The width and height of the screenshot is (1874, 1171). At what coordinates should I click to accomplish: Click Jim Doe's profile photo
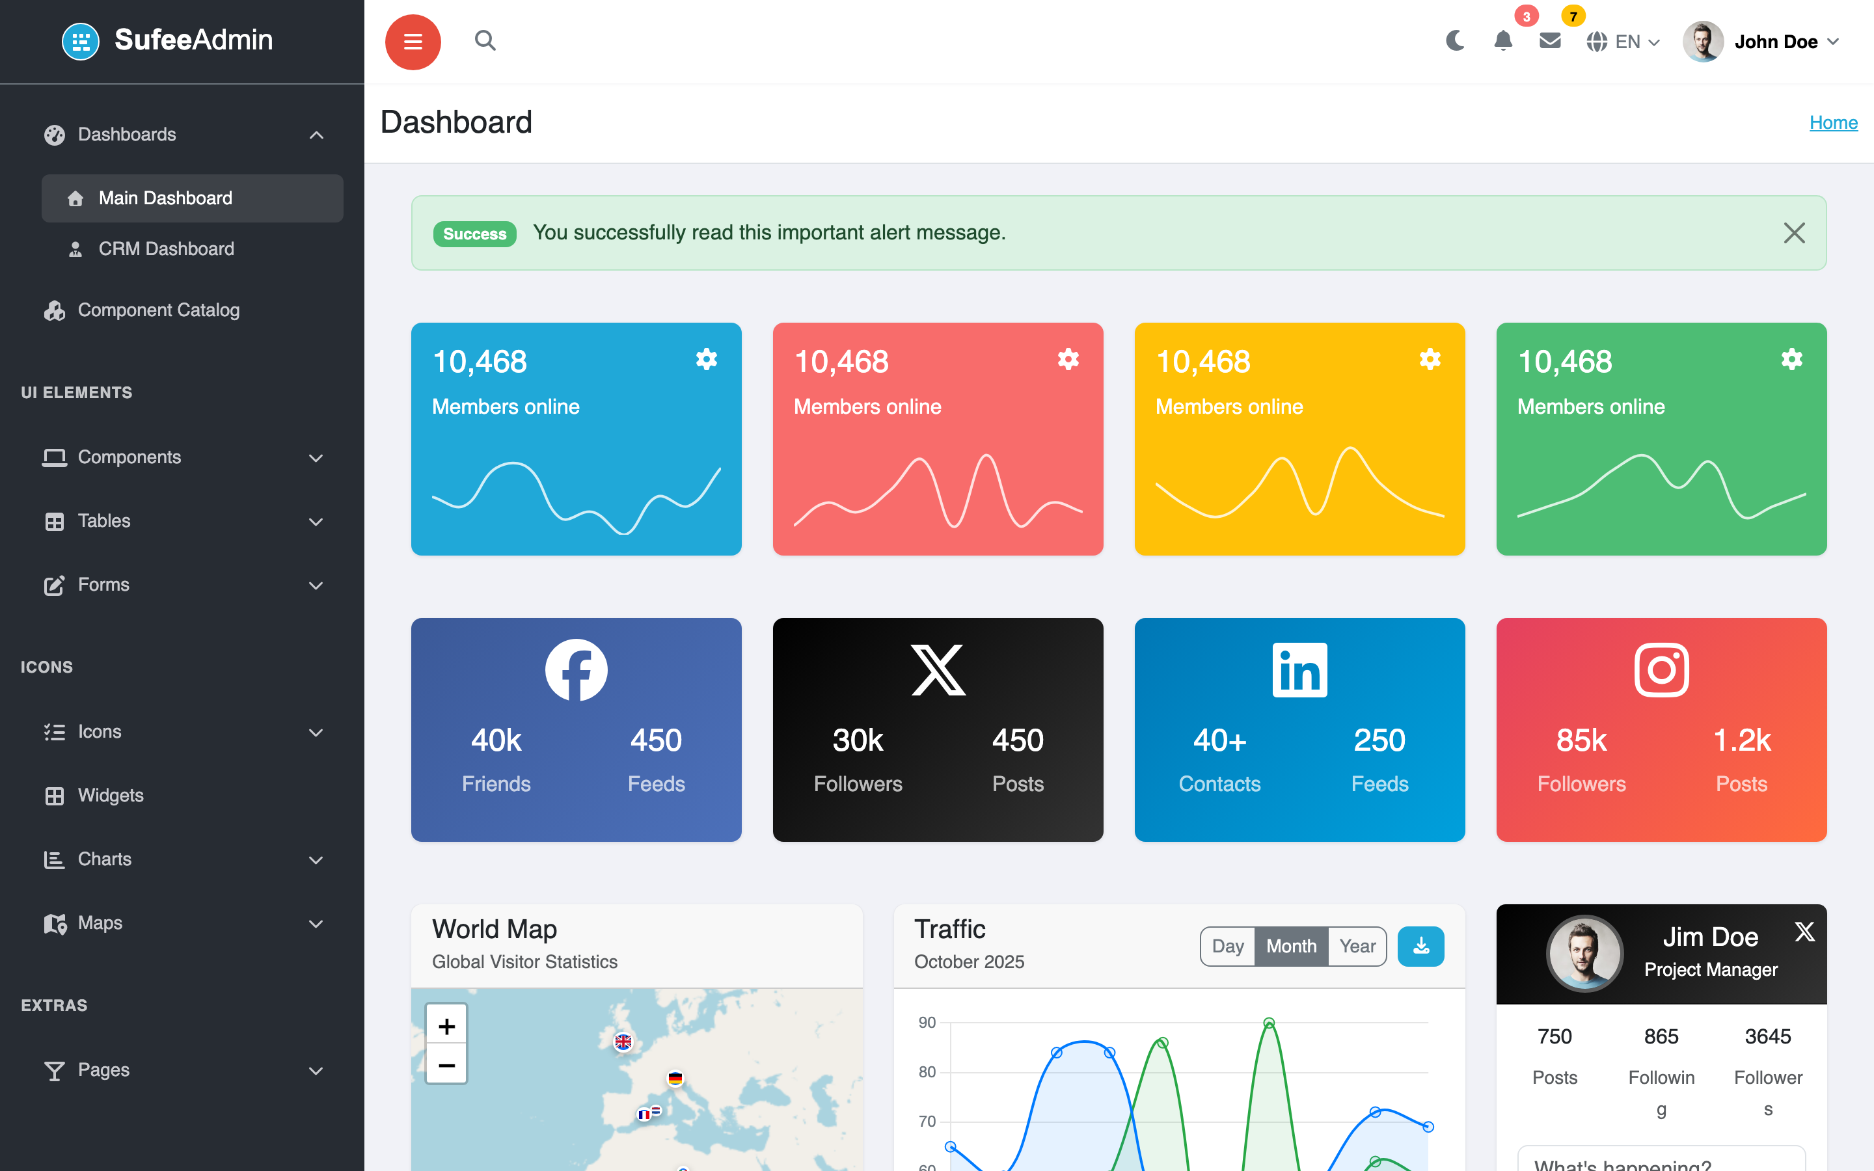pos(1584,953)
